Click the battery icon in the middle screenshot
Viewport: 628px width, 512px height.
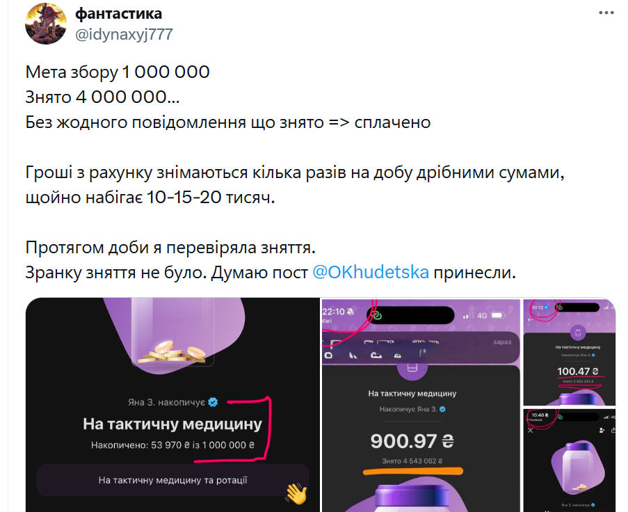pos(498,316)
